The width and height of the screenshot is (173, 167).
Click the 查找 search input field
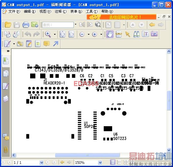(x=58, y=25)
